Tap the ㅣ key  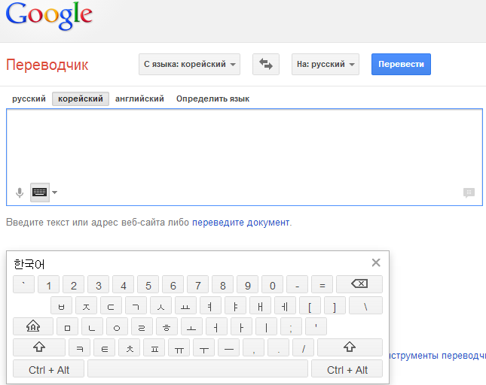(x=266, y=326)
